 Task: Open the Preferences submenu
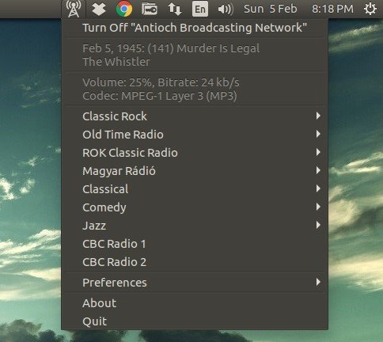(x=195, y=283)
